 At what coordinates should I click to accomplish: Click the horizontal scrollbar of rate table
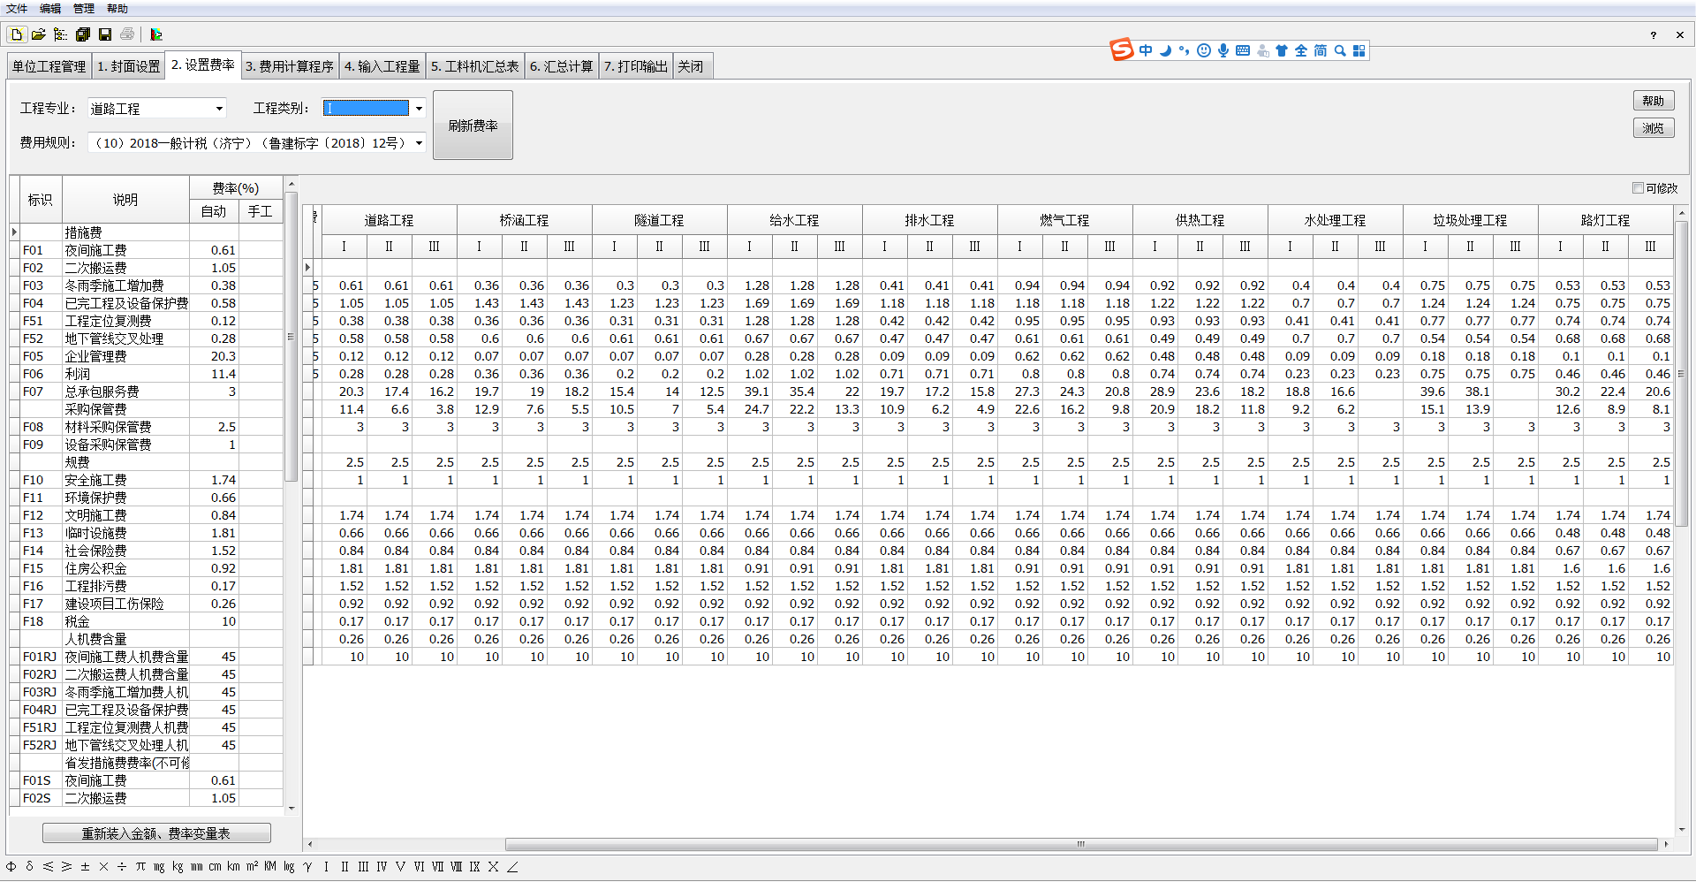point(1081,844)
